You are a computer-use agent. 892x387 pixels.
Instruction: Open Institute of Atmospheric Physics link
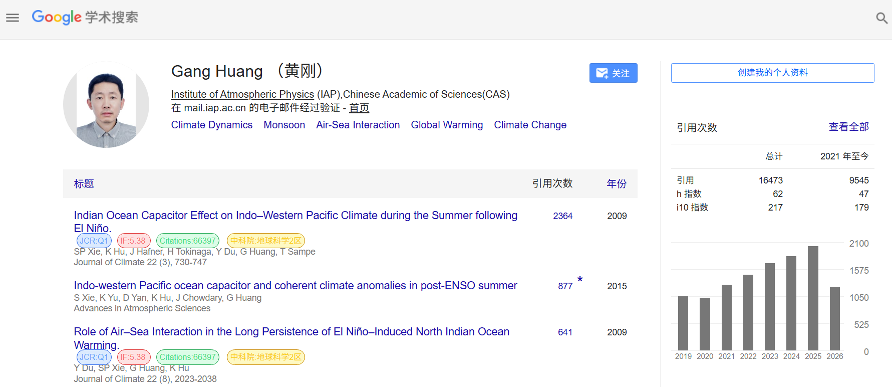click(x=242, y=94)
